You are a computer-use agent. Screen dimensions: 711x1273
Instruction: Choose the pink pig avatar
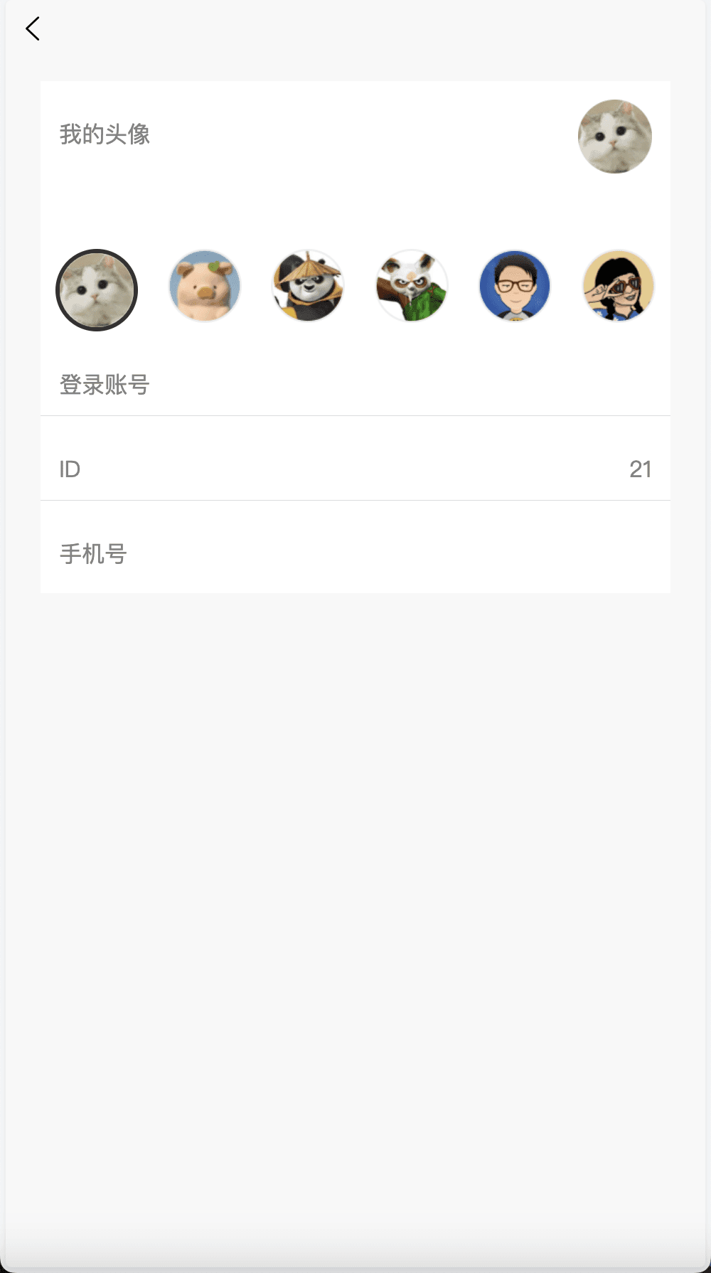(205, 286)
